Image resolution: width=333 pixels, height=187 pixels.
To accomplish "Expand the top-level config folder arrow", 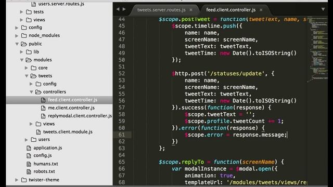I will coord(17,28).
